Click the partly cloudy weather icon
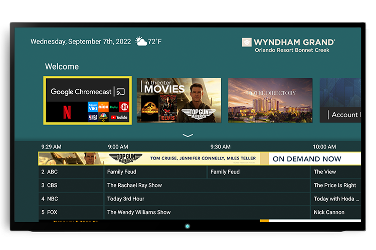This screenshot has height=250, width=376. point(141,41)
